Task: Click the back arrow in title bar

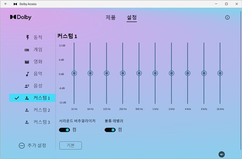Action: (x=6, y=4)
